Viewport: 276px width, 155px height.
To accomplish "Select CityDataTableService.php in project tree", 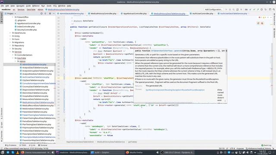I will click(x=33, y=81).
